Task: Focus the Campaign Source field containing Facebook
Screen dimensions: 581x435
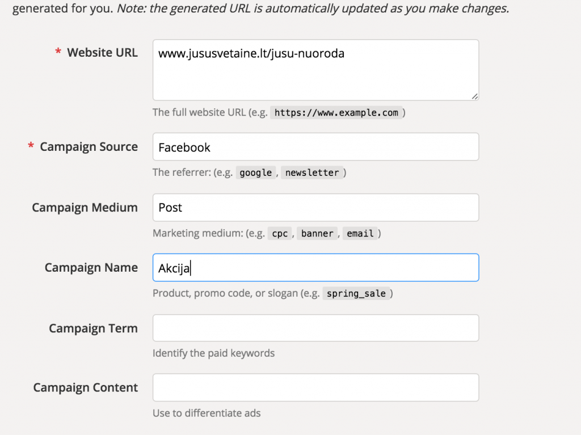Action: point(315,147)
